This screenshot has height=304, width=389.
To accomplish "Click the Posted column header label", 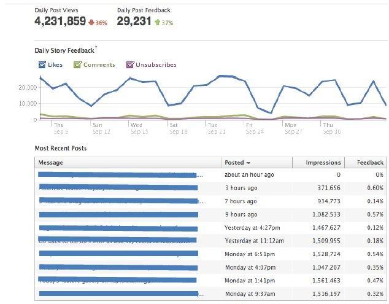I will tap(234, 163).
